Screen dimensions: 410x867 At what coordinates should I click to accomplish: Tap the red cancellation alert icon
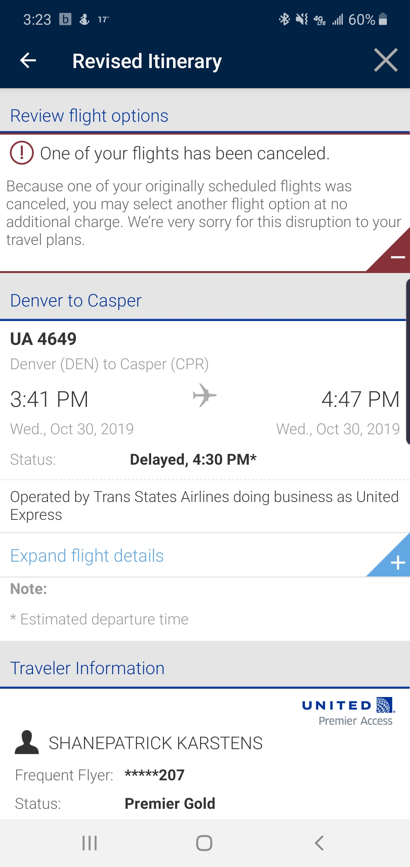(x=22, y=153)
